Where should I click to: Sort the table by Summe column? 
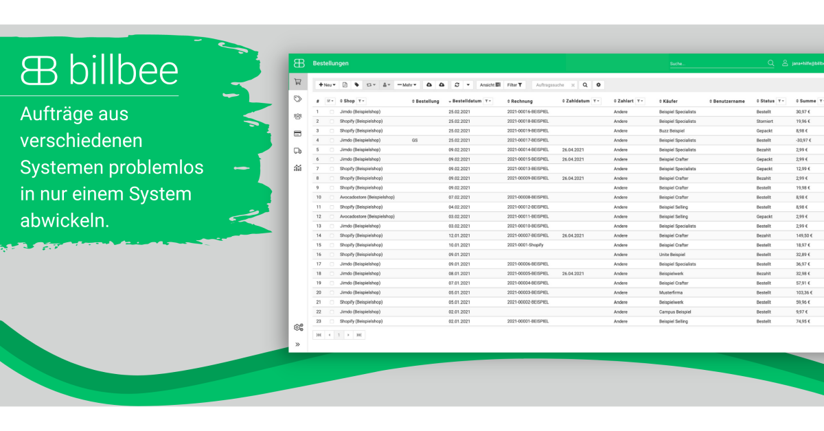(x=805, y=101)
